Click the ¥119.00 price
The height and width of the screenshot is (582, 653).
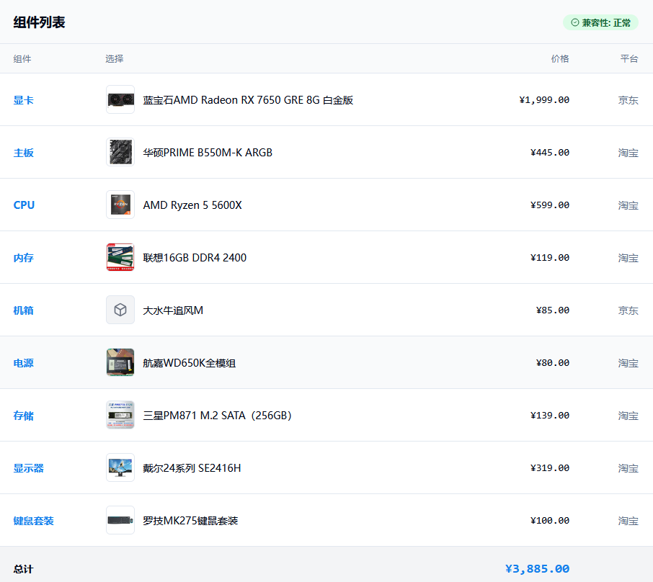tap(550, 258)
